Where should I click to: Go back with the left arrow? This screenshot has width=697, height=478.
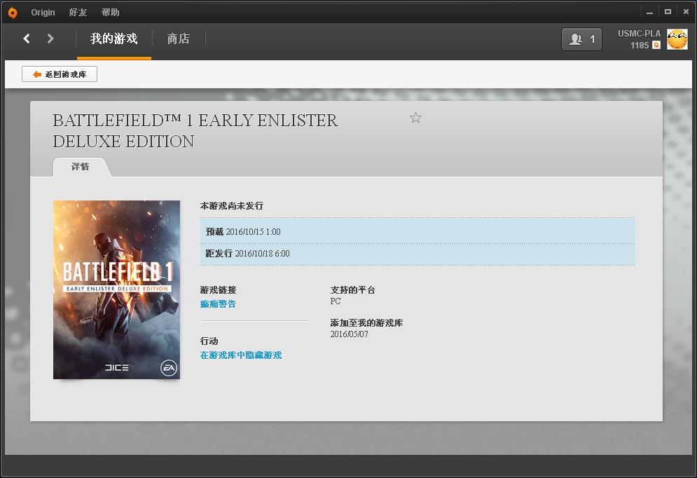27,39
